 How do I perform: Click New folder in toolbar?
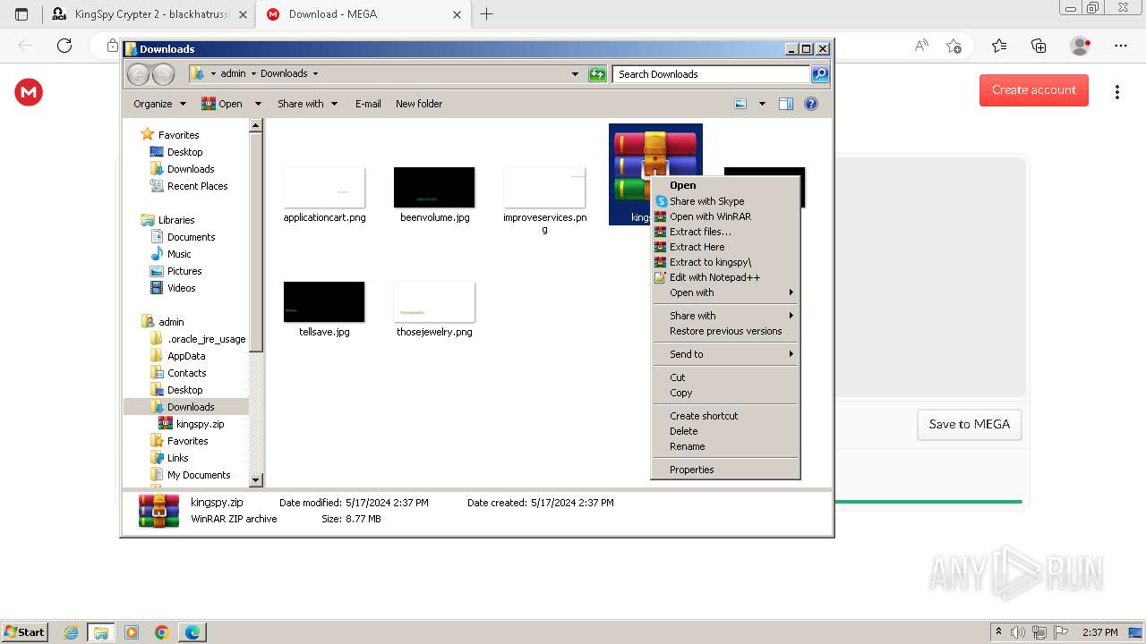pyautogui.click(x=419, y=104)
